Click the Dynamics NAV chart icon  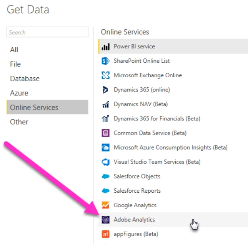(105, 104)
